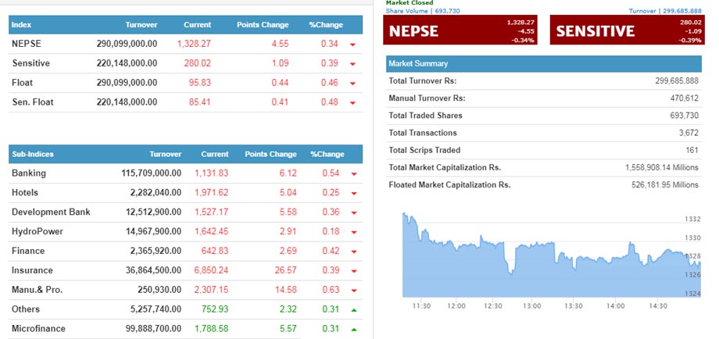The height and width of the screenshot is (339, 719).
Task: Click the red down arrow in NEPSE row
Action: [352, 45]
